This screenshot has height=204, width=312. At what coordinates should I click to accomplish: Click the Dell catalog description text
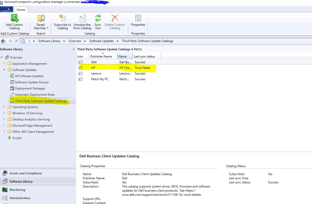click(166, 191)
